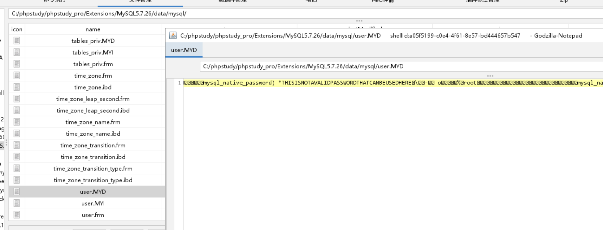
Task: Select the user.MYD notepad tab
Action: point(184,50)
